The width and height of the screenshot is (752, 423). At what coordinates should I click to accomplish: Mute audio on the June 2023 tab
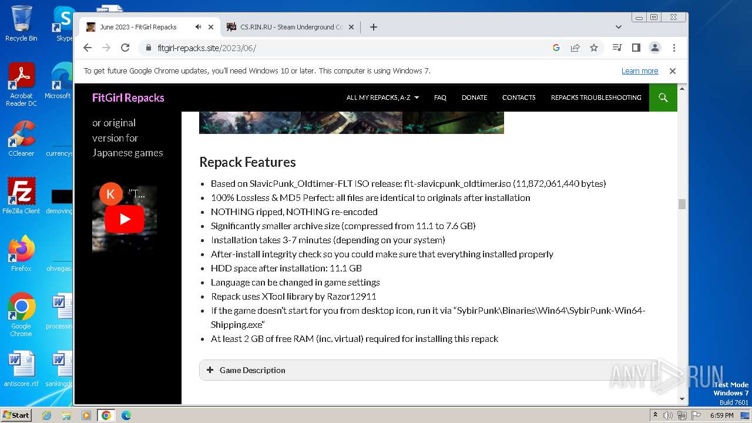click(x=199, y=27)
